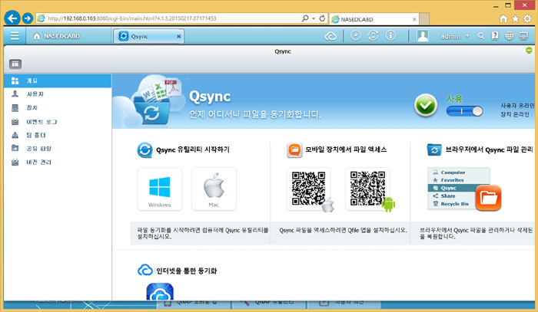Screen dimensions: 538x312
Task: Click 'Qsync 유틸리티 시작하기' heading text
Action: (x=193, y=149)
